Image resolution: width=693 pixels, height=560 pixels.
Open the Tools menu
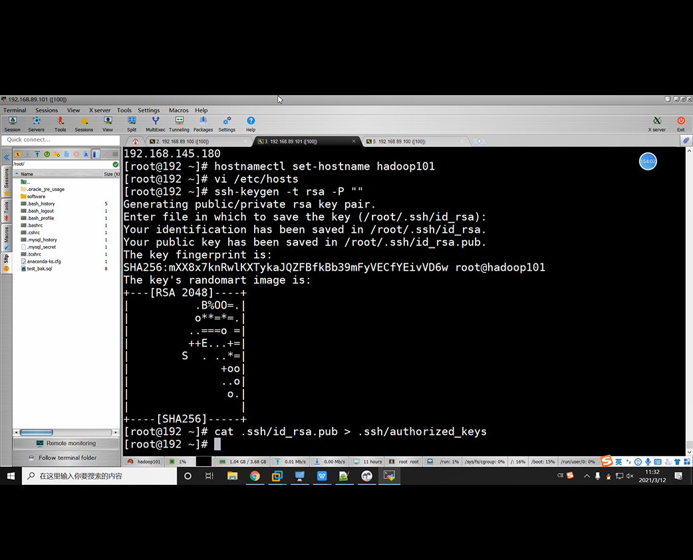(124, 110)
